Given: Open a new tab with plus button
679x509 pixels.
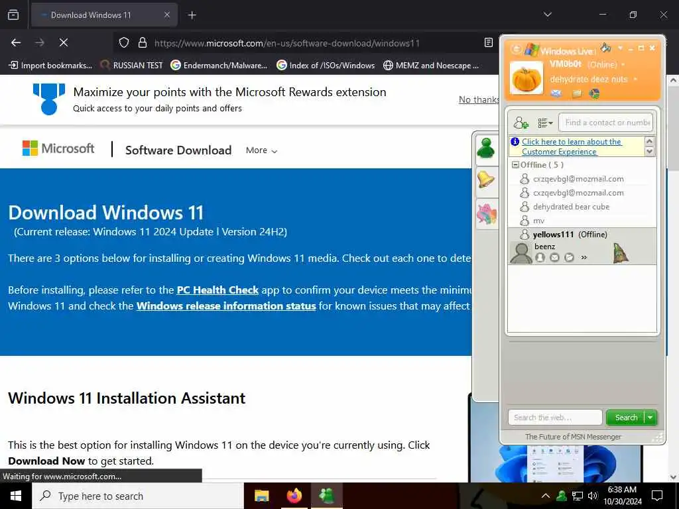Looking at the screenshot, I should pyautogui.click(x=192, y=15).
